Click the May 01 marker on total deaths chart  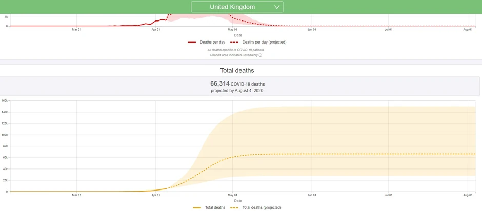[232, 195]
